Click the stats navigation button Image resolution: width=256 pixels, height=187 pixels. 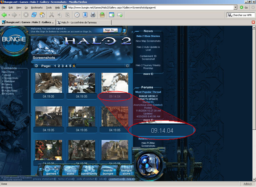coord(70,170)
